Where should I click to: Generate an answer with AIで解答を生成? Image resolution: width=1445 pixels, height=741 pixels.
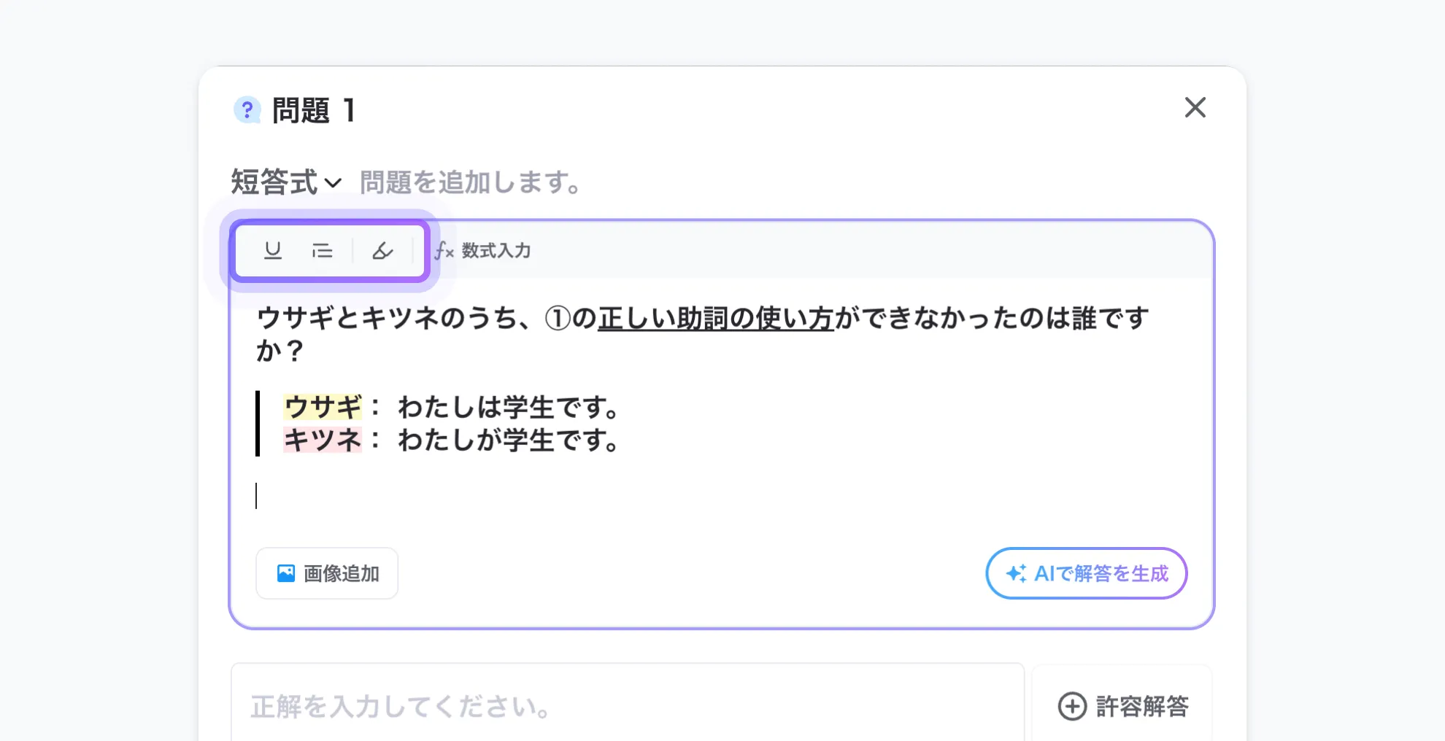click(x=1086, y=573)
